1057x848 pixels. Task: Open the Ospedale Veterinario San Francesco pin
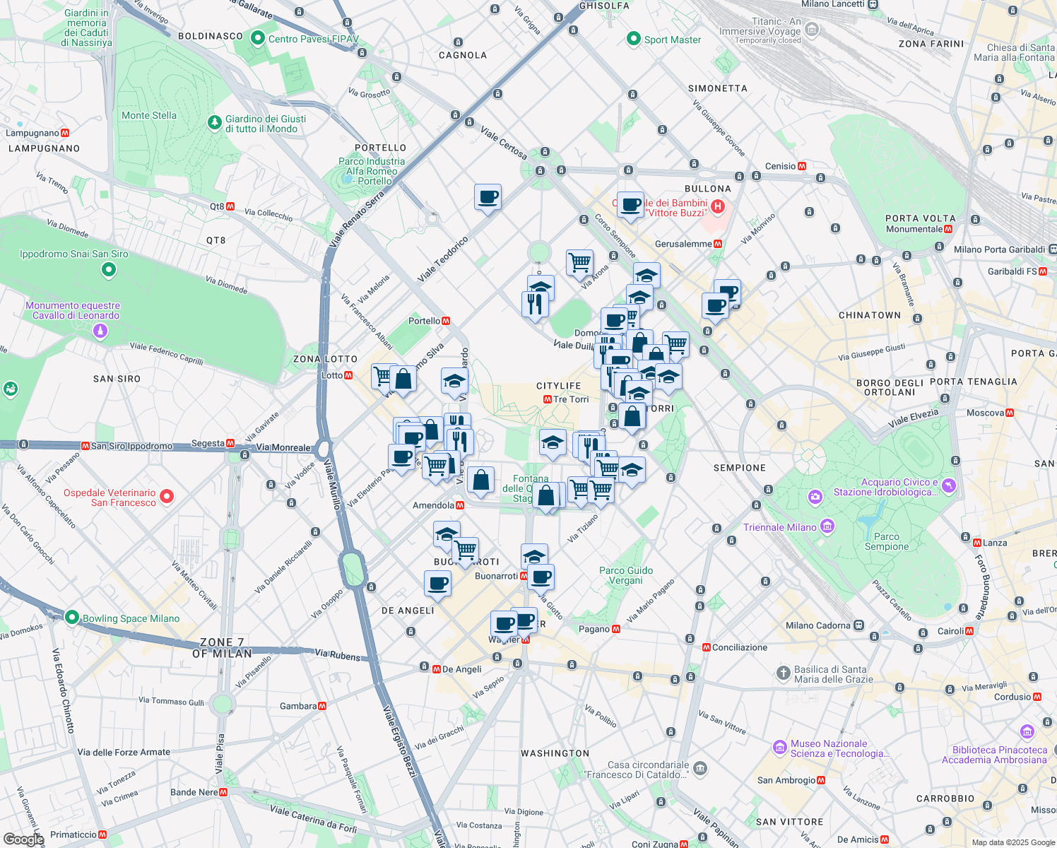tap(167, 497)
